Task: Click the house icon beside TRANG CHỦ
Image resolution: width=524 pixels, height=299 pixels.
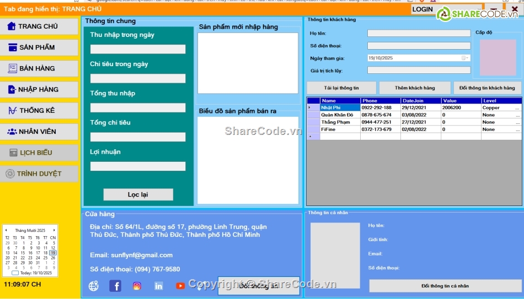Action: [11, 26]
